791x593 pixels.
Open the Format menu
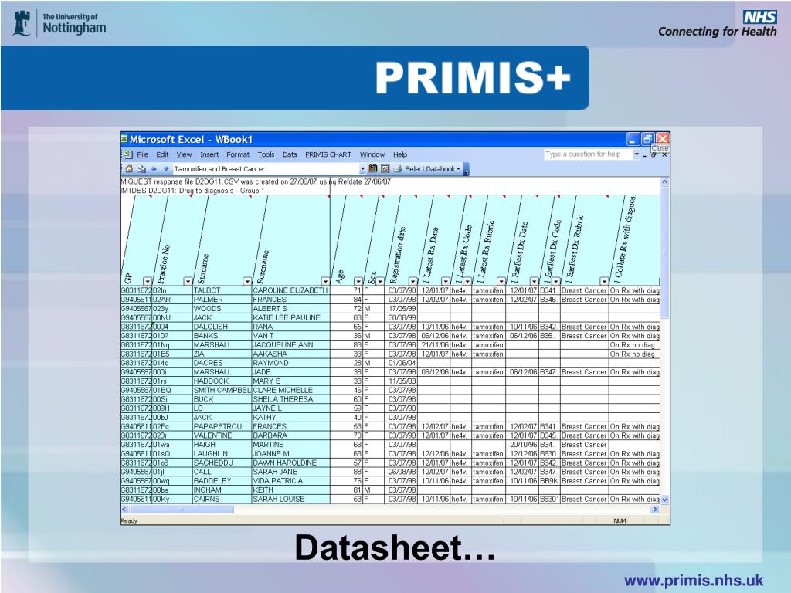(238, 154)
